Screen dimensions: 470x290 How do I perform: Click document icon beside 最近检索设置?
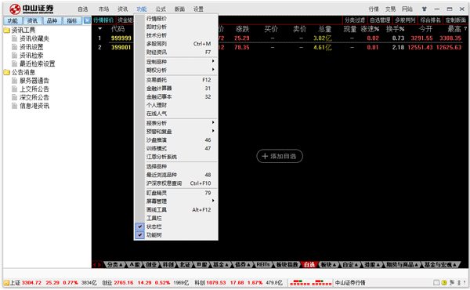pyautogui.click(x=14, y=63)
